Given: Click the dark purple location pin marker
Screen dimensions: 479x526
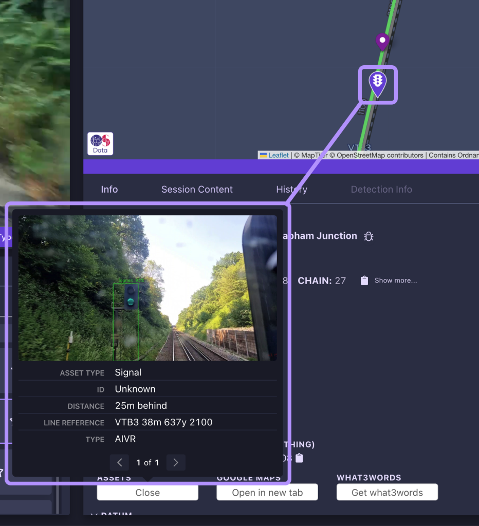Looking at the screenshot, I should click(x=382, y=42).
